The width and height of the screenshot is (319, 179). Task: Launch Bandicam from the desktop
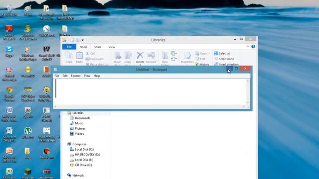pyautogui.click(x=46, y=153)
